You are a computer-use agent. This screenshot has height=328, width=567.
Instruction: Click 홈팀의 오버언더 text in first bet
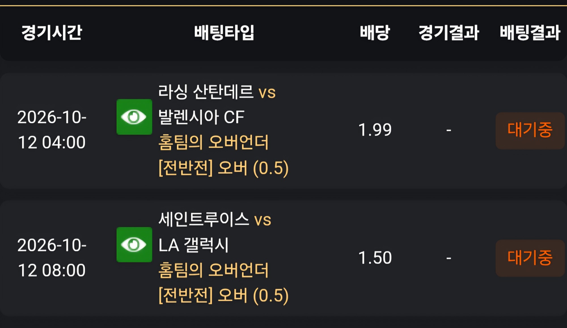(213, 142)
